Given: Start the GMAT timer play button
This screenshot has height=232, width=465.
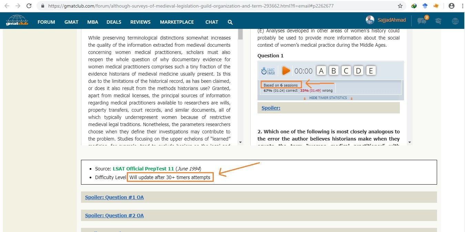Looking at the screenshot, I should tap(286, 71).
